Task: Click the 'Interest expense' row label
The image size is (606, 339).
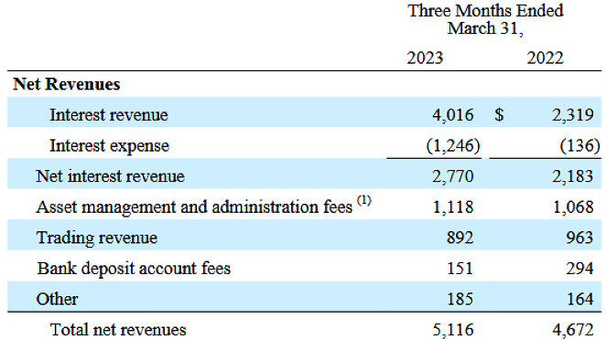Action: pyautogui.click(x=109, y=146)
